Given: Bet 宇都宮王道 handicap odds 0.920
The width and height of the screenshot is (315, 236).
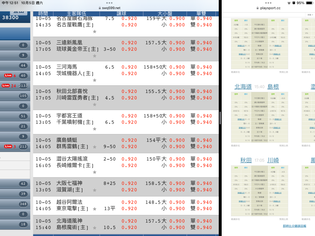Looking at the screenshot, I should 129,116.
